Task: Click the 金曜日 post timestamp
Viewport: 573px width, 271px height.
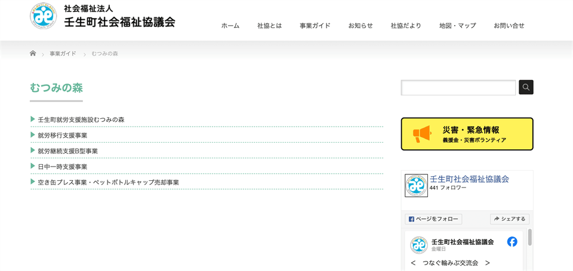Action: click(x=439, y=249)
